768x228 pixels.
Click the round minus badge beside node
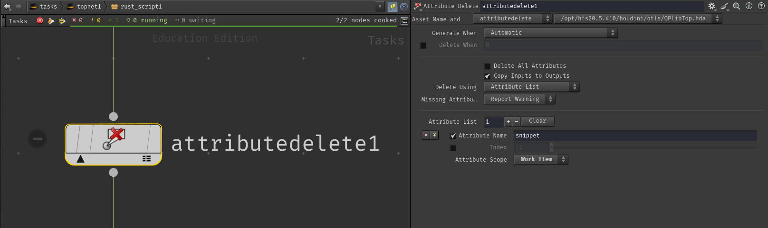pyautogui.click(x=37, y=139)
